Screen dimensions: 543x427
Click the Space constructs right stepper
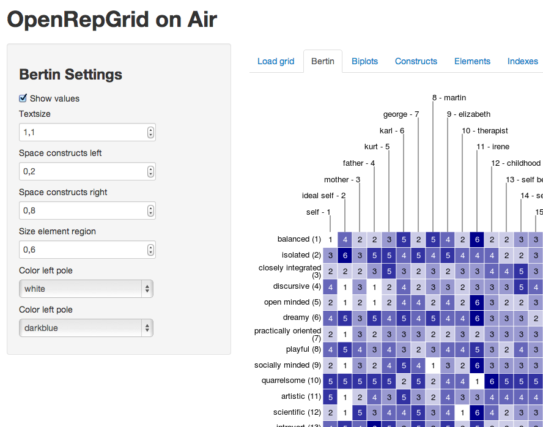click(150, 210)
